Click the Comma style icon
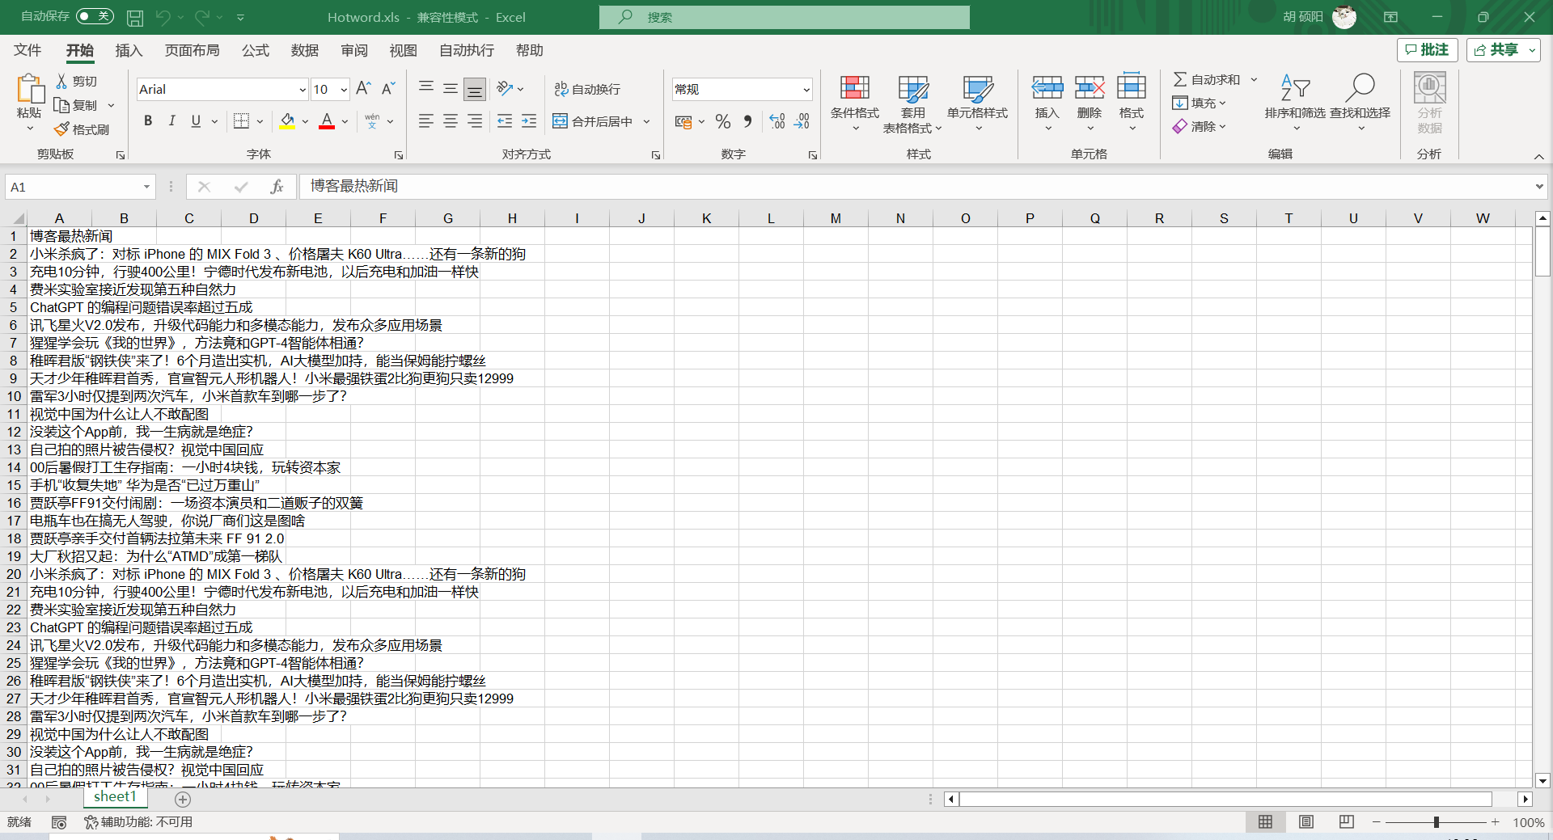Screen dimensions: 1553x840 (747, 121)
